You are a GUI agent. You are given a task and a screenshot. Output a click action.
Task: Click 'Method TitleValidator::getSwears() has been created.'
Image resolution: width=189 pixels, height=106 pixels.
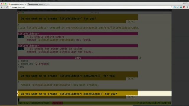pyautogui.click(x=60, y=85)
